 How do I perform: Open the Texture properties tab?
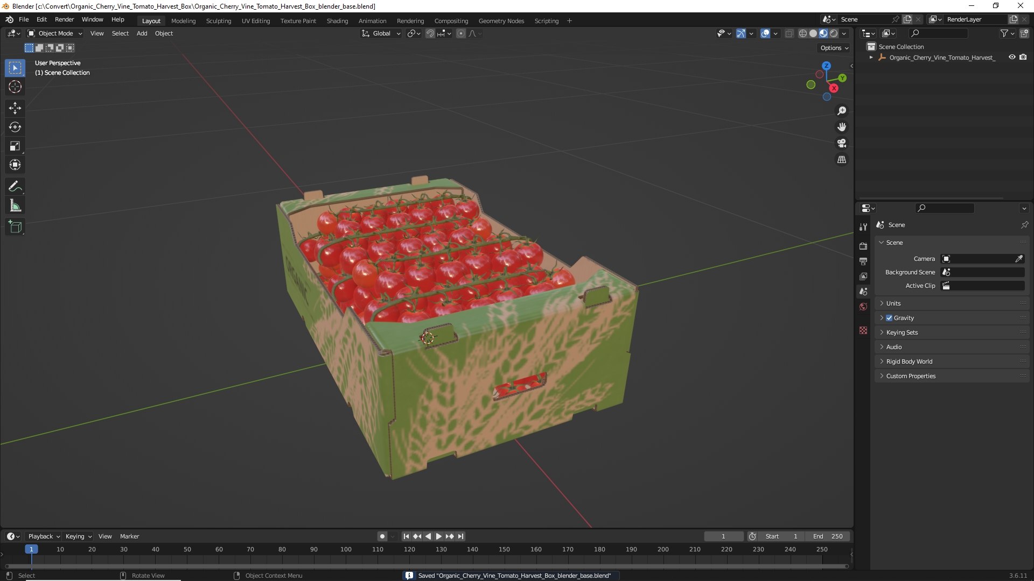point(863,330)
